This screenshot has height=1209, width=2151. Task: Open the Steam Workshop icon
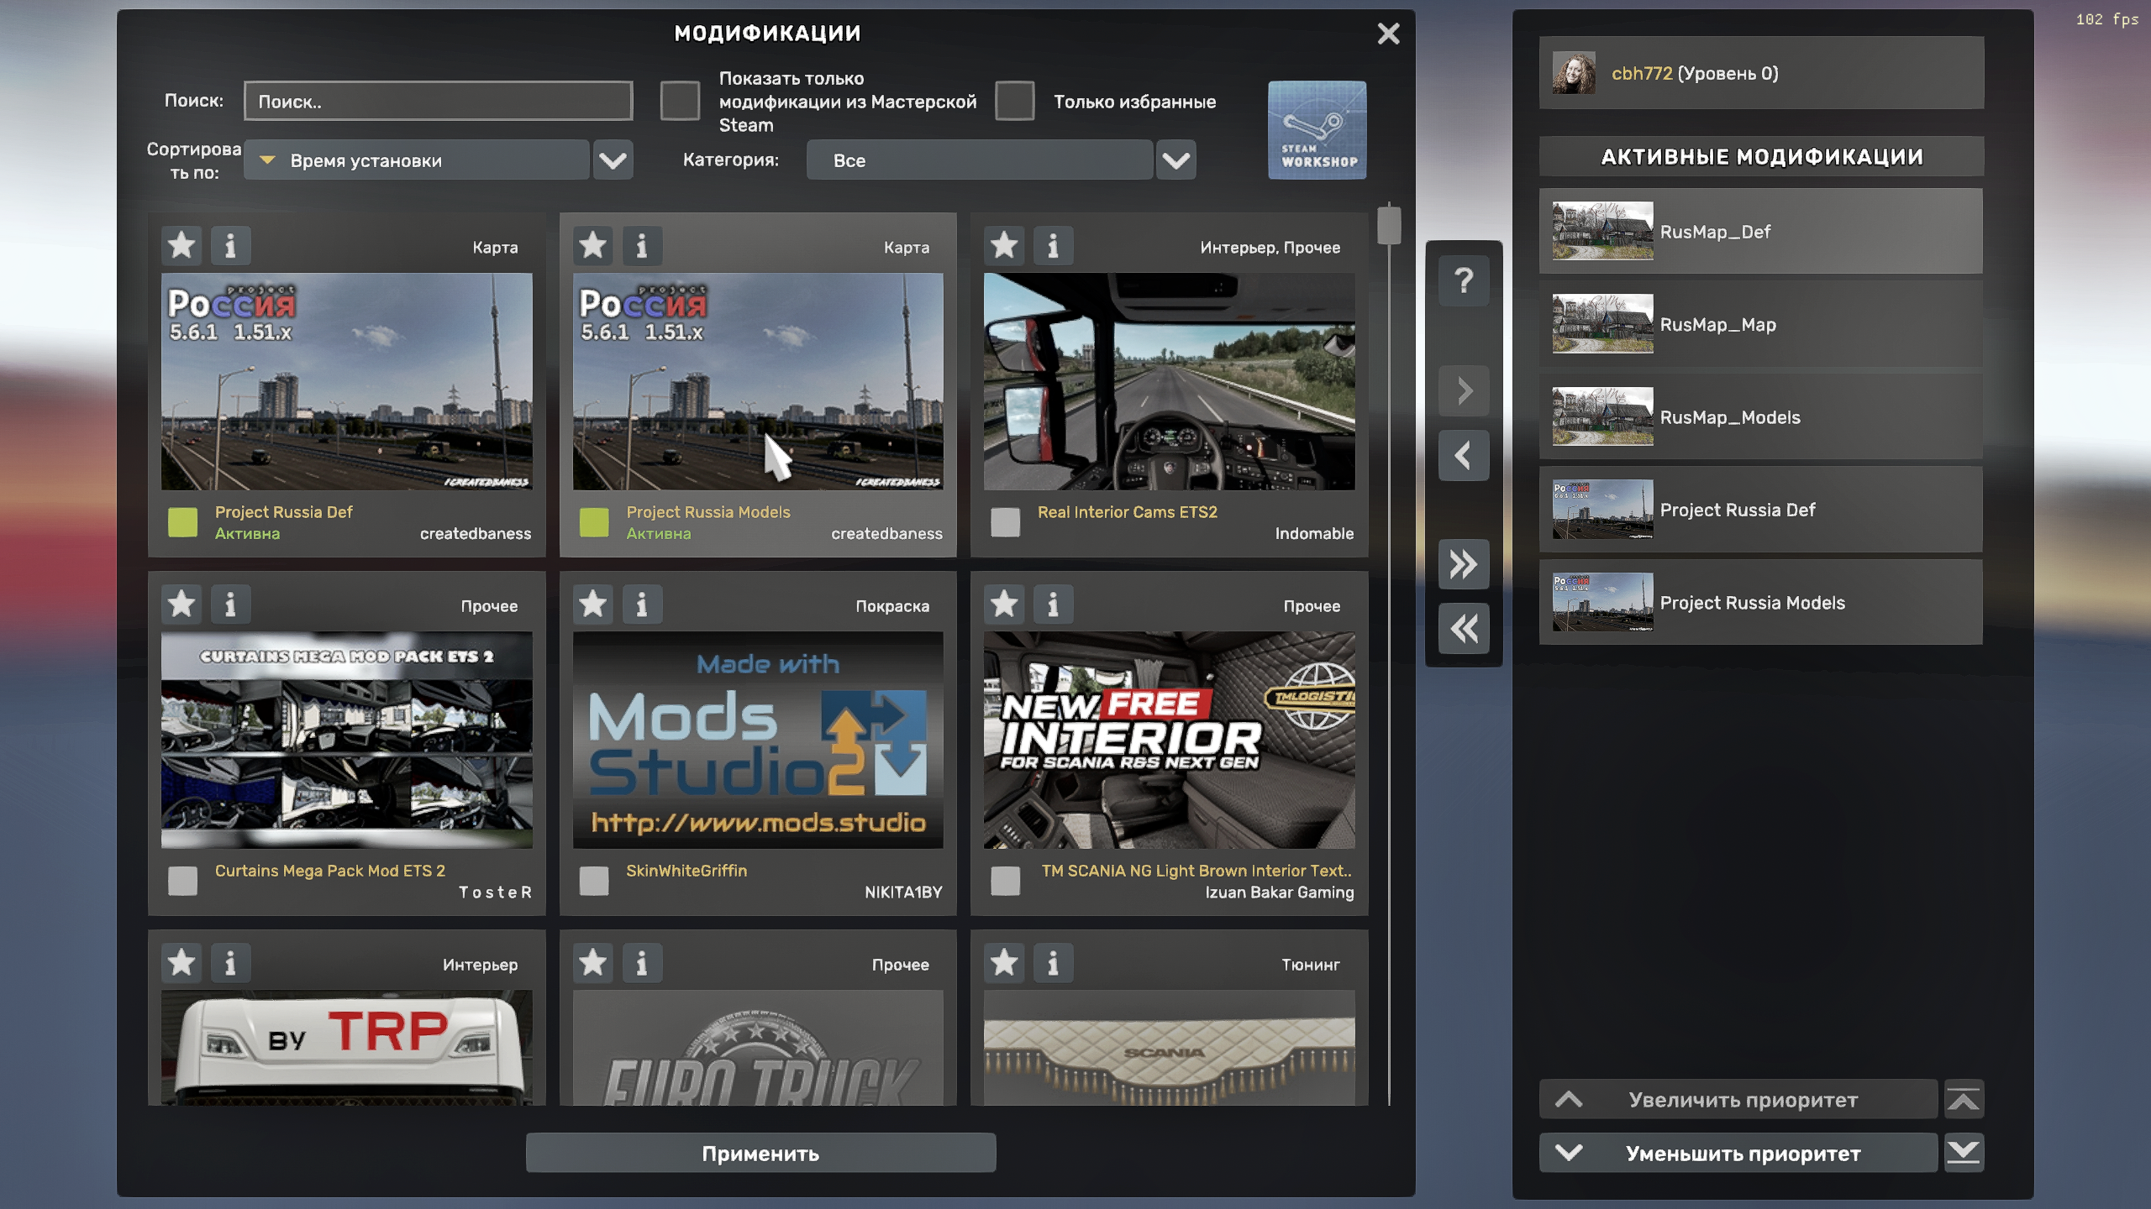coord(1317,130)
